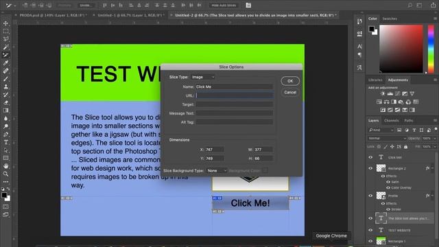439x247 pixels.
Task: Select the Magic Wand tool
Action: [5, 47]
